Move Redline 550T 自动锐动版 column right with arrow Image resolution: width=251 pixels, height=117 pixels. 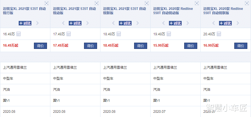(188, 23)
